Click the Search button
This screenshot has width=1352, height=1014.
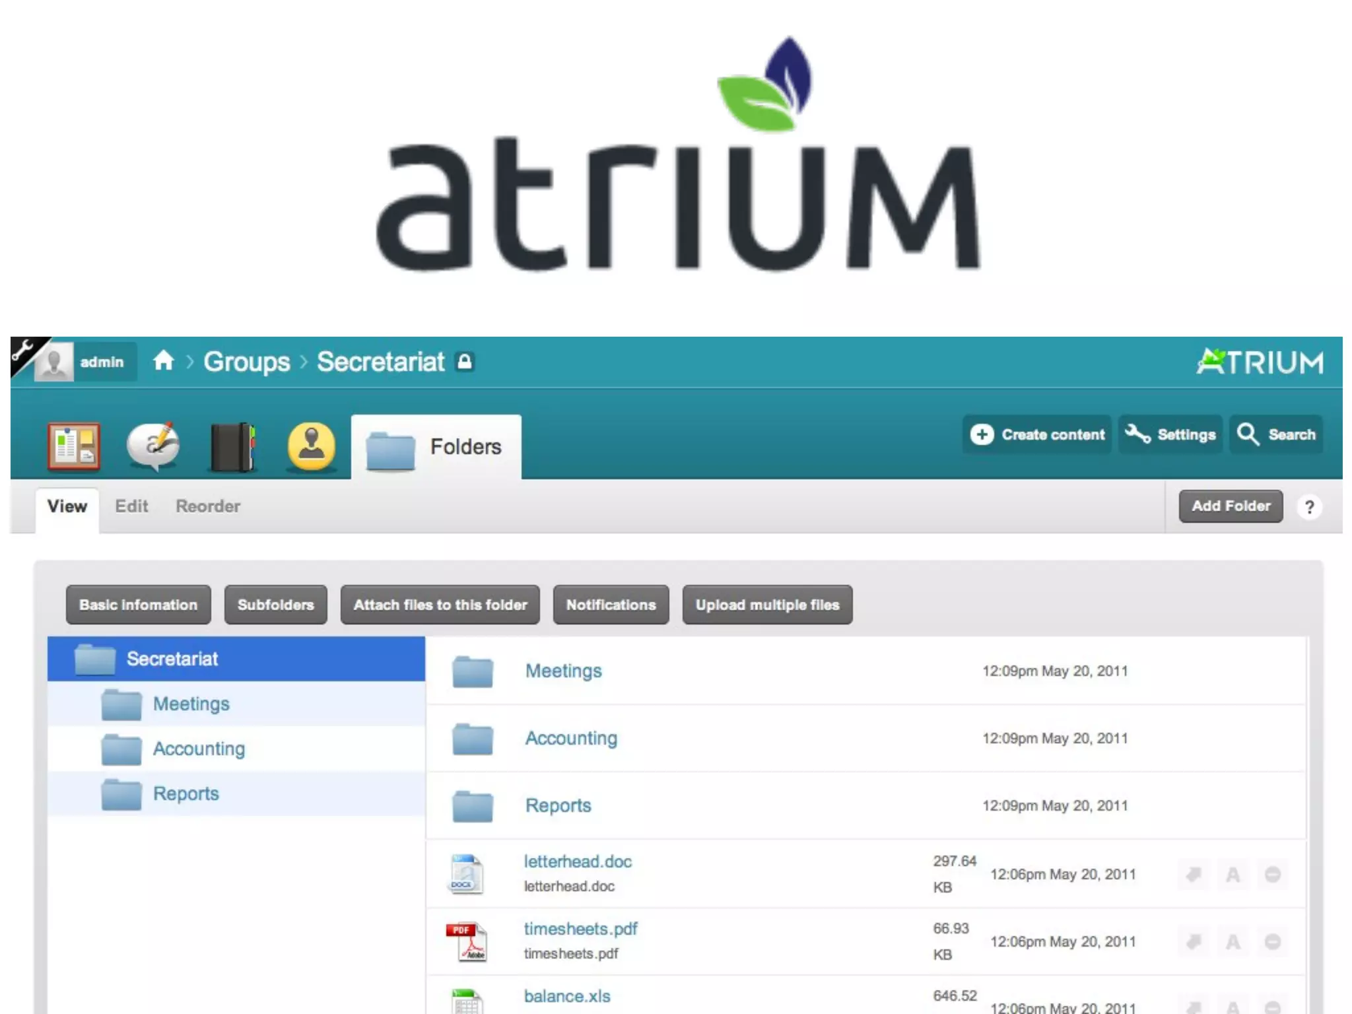click(1276, 434)
